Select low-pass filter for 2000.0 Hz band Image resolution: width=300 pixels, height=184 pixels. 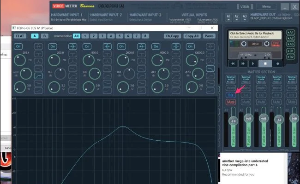pos(142,69)
